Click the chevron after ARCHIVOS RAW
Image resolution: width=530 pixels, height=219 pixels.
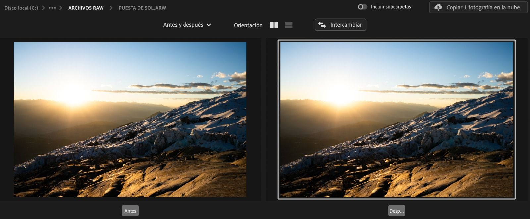[x=111, y=8]
